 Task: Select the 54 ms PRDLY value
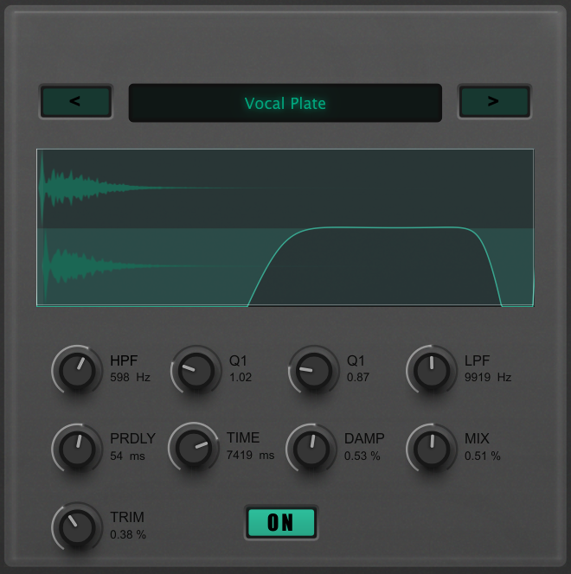click(127, 456)
